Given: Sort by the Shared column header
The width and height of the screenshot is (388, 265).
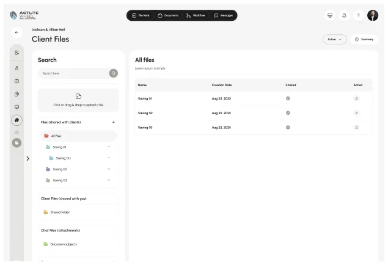Looking at the screenshot, I should point(291,85).
